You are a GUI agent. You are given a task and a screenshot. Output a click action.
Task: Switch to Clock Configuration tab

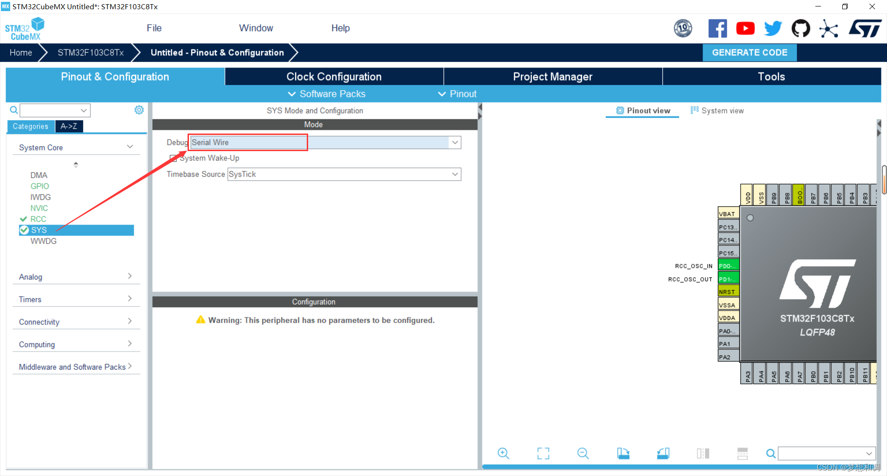coord(334,77)
